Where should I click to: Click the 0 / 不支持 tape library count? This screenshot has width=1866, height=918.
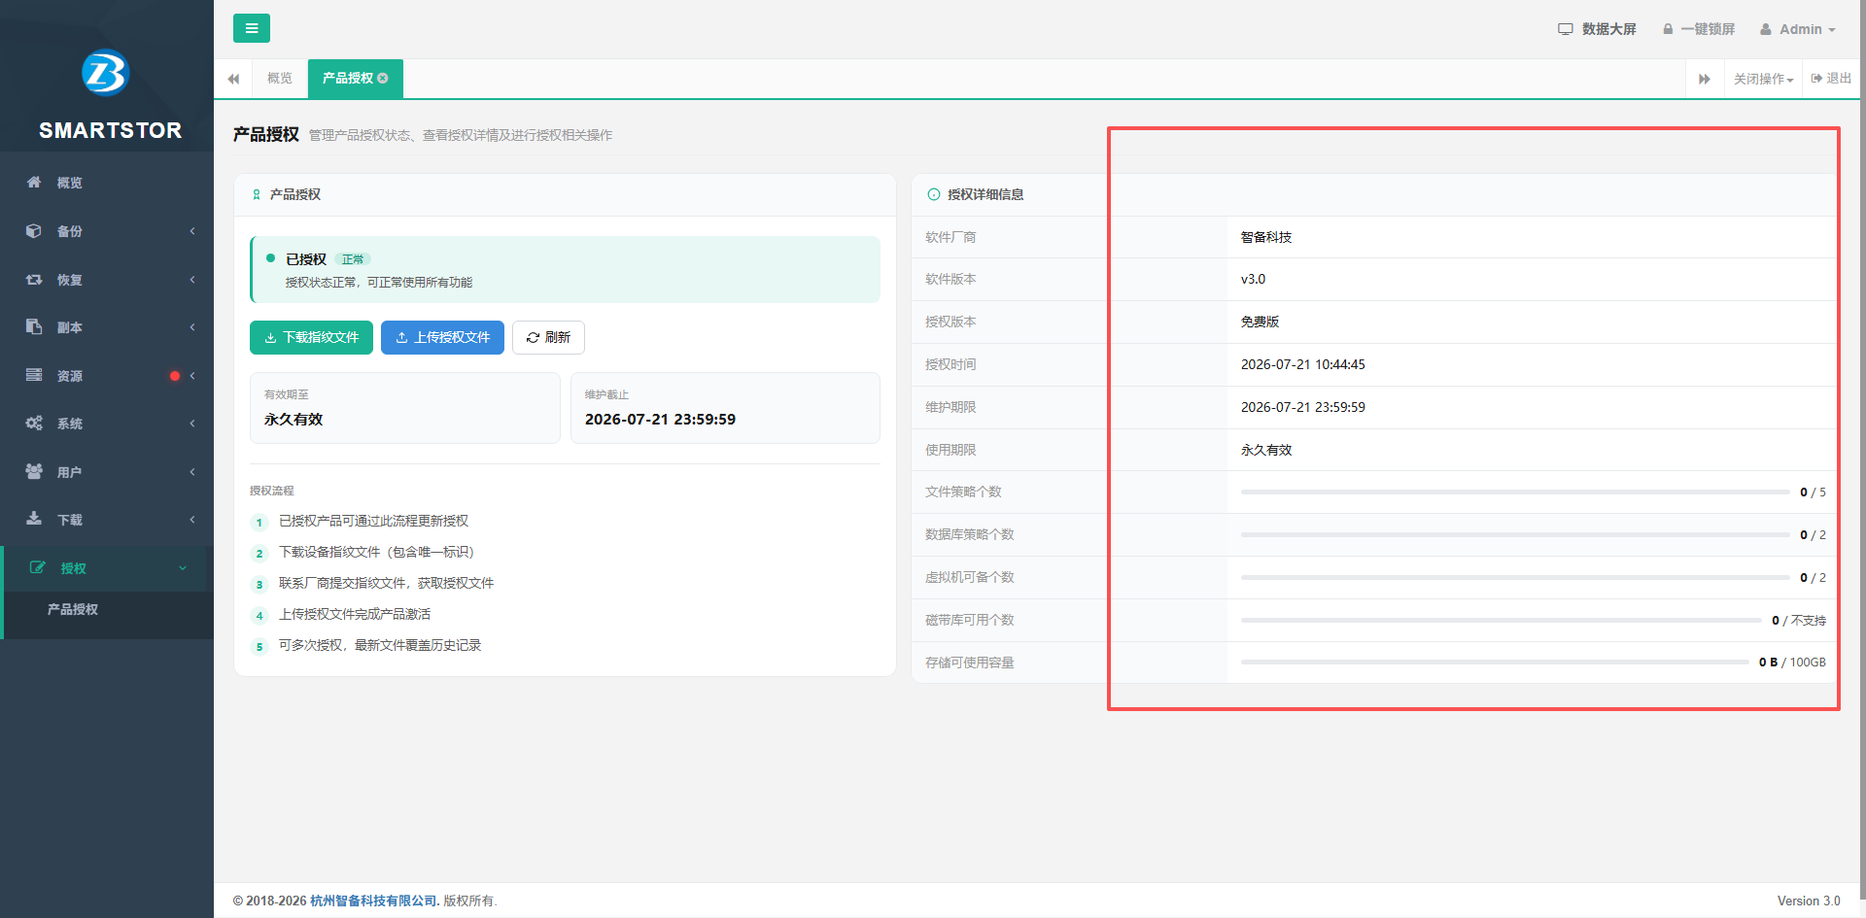pos(1799,620)
